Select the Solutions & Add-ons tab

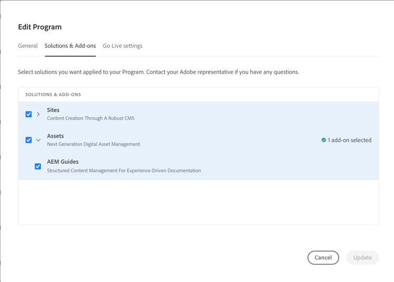pyautogui.click(x=70, y=46)
